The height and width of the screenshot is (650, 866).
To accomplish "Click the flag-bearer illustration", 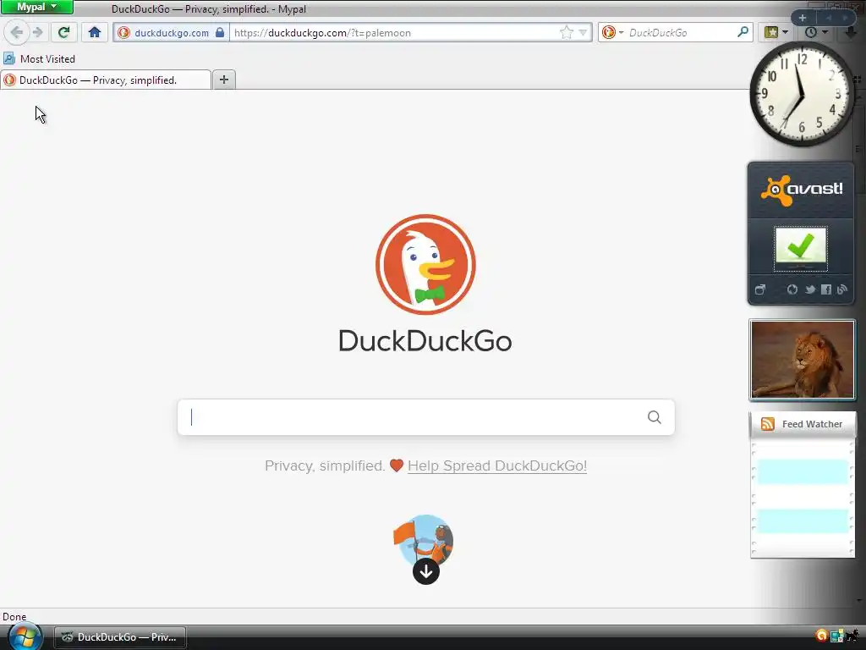I will coord(425,539).
